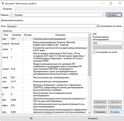Click the 1.0 value of weight
Screen dimensions: 124x121
click(x=16, y=87)
